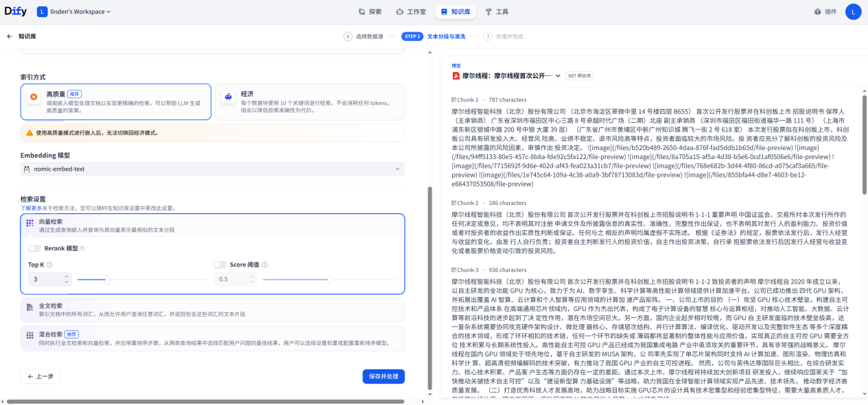Viewport: 868px width, 405px height.
Task: Select 向量检索 retrieval method
Action: [x=212, y=226]
